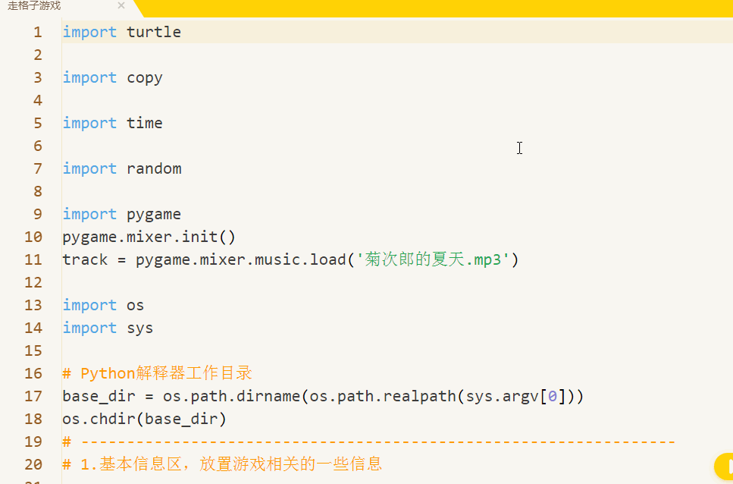Click empty line 12 in the editor

click(397, 282)
